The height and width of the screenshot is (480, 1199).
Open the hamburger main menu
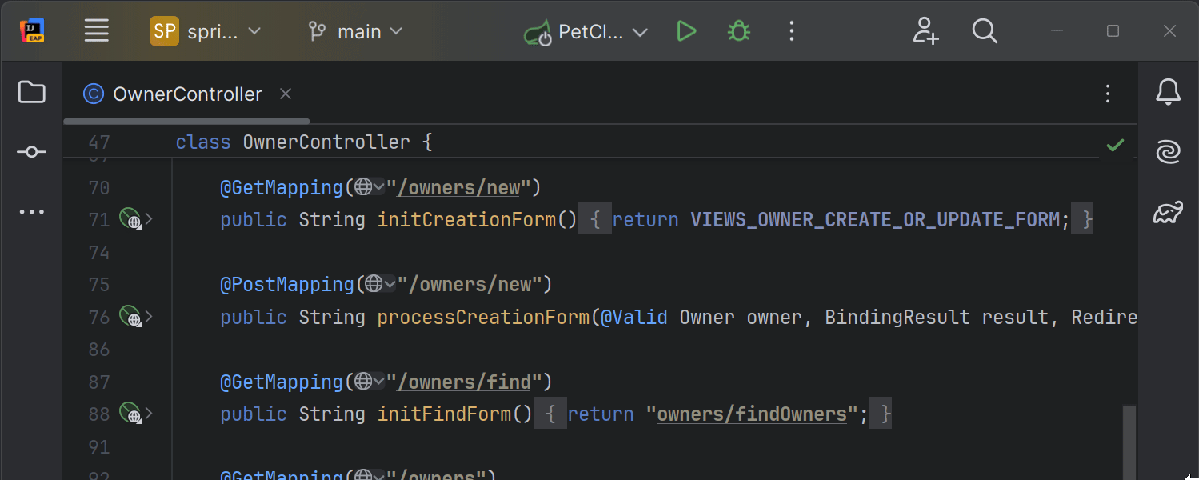click(96, 30)
